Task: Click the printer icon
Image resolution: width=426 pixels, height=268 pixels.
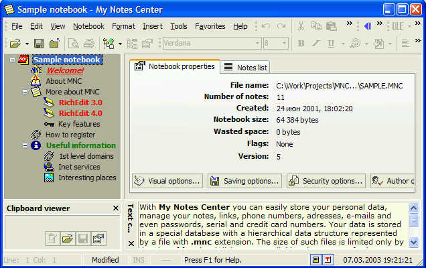Action: point(89,44)
